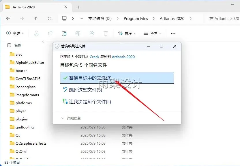The image size is (240, 166).
Task: Click 本地磁盘 (D:) in the breadcrumb
Action: [100, 18]
